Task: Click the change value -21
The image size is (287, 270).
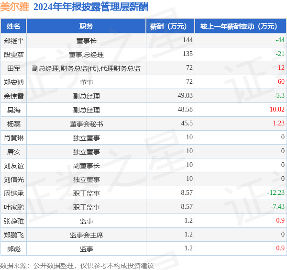Action: (280, 54)
